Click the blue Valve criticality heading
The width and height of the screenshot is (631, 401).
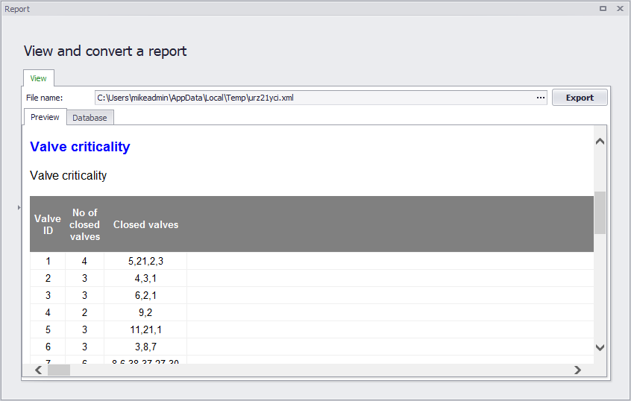(80, 147)
